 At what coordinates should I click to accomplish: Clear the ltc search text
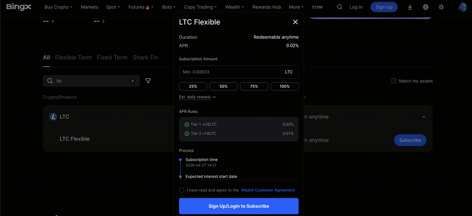(133, 81)
